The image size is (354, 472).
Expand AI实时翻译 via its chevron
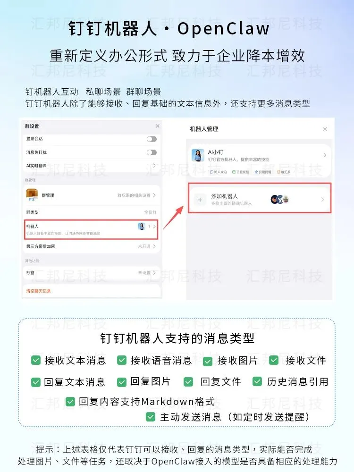pyautogui.click(x=154, y=166)
